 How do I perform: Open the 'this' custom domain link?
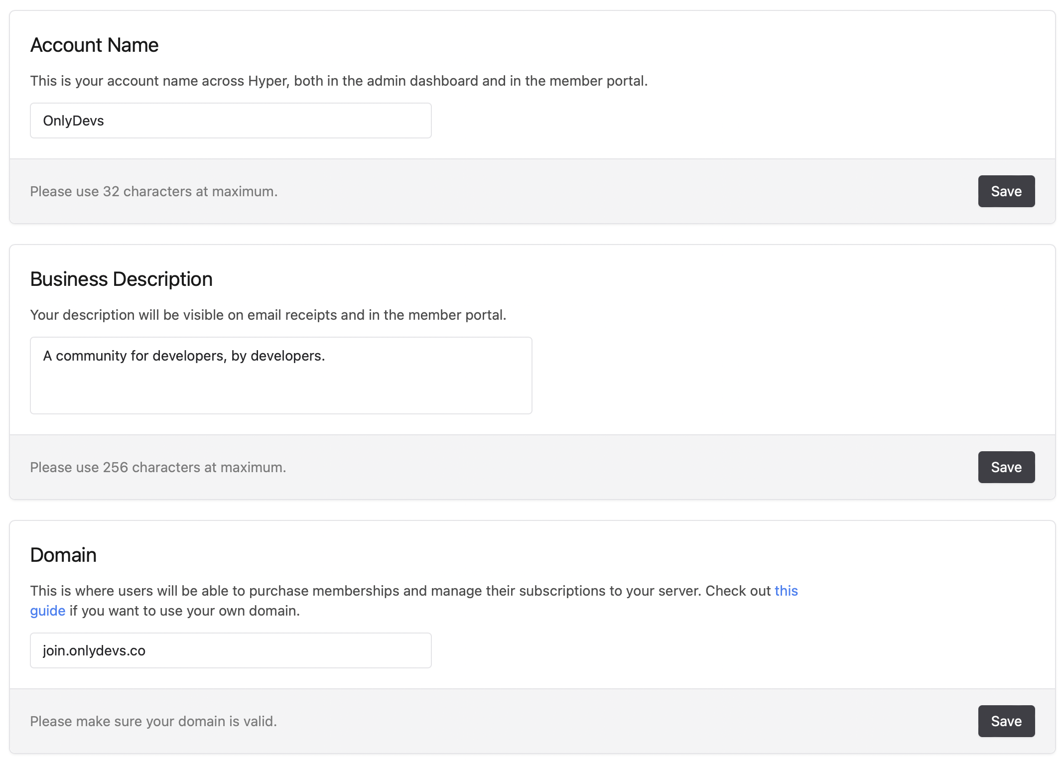[786, 591]
